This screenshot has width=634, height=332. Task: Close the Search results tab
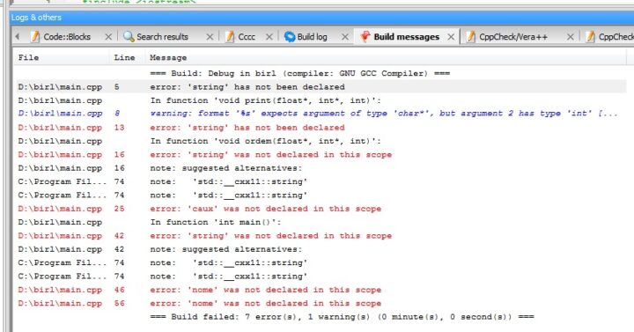tap(210, 37)
